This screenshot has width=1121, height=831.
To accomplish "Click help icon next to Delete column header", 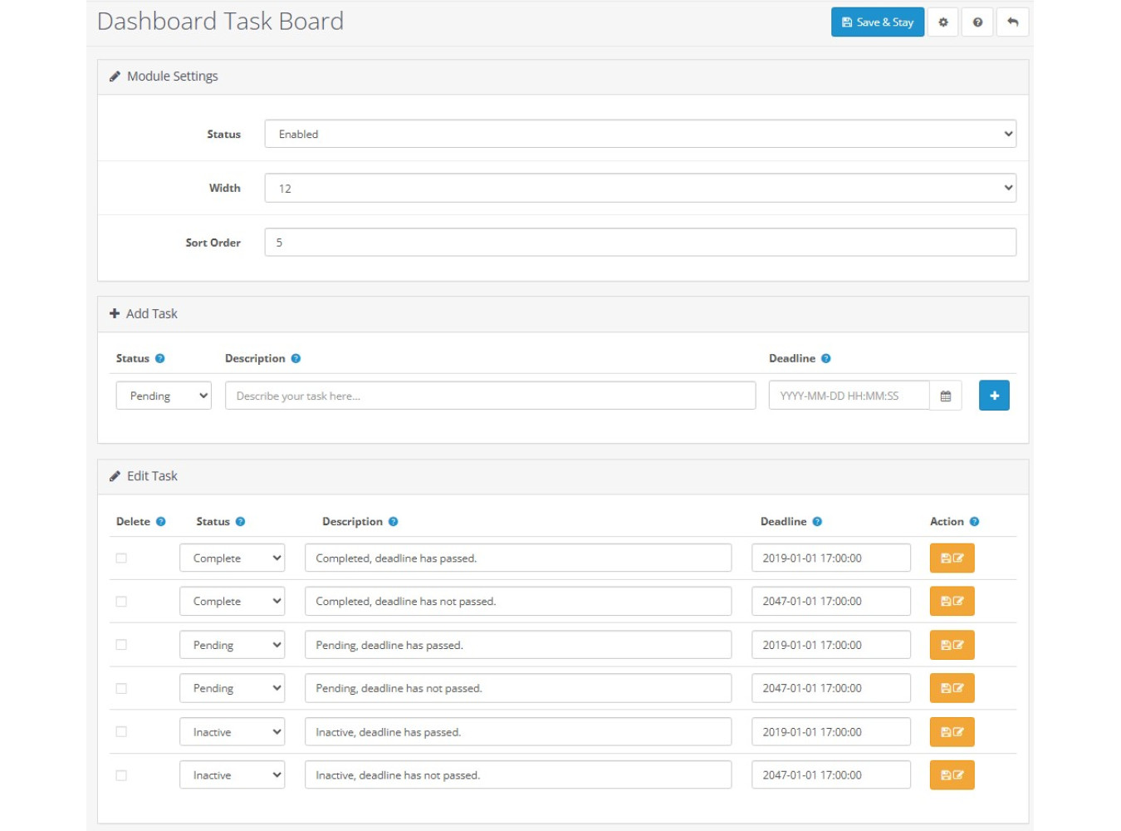I will (x=161, y=522).
